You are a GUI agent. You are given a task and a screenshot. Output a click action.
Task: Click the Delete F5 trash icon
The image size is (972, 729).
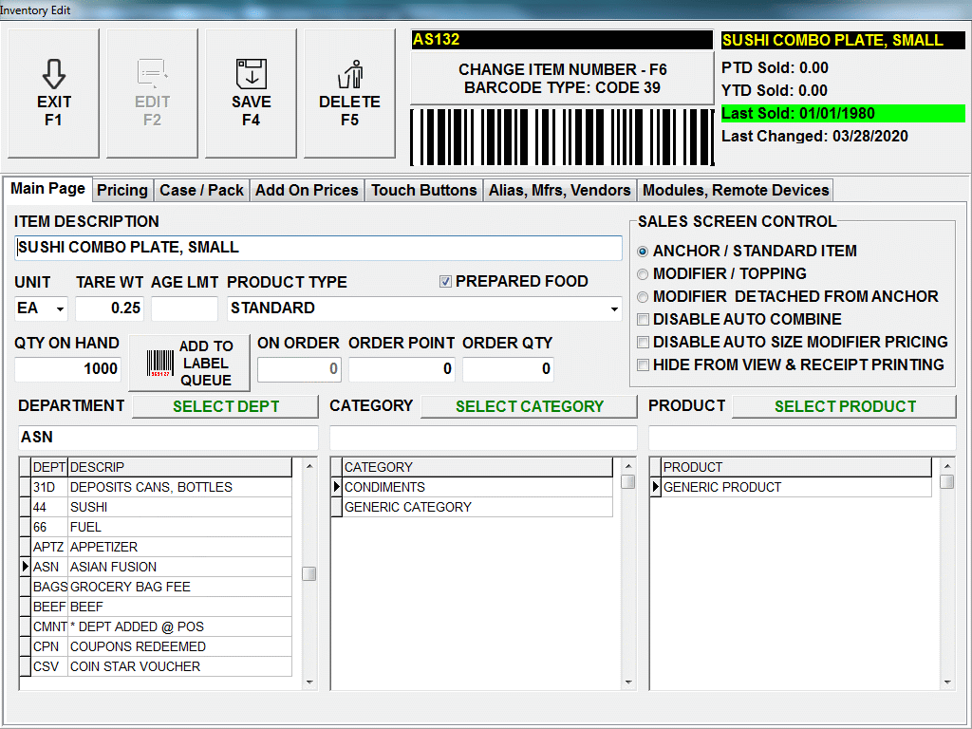[x=349, y=74]
